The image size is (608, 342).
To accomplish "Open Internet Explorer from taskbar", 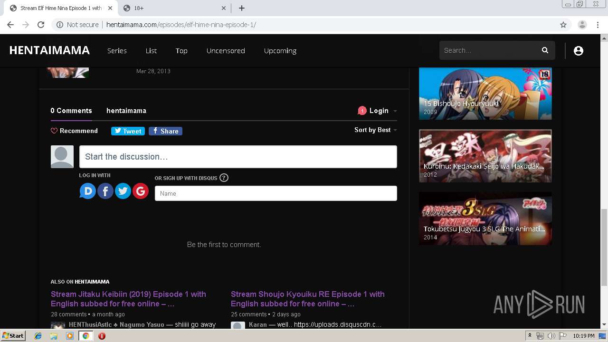I will [38, 336].
